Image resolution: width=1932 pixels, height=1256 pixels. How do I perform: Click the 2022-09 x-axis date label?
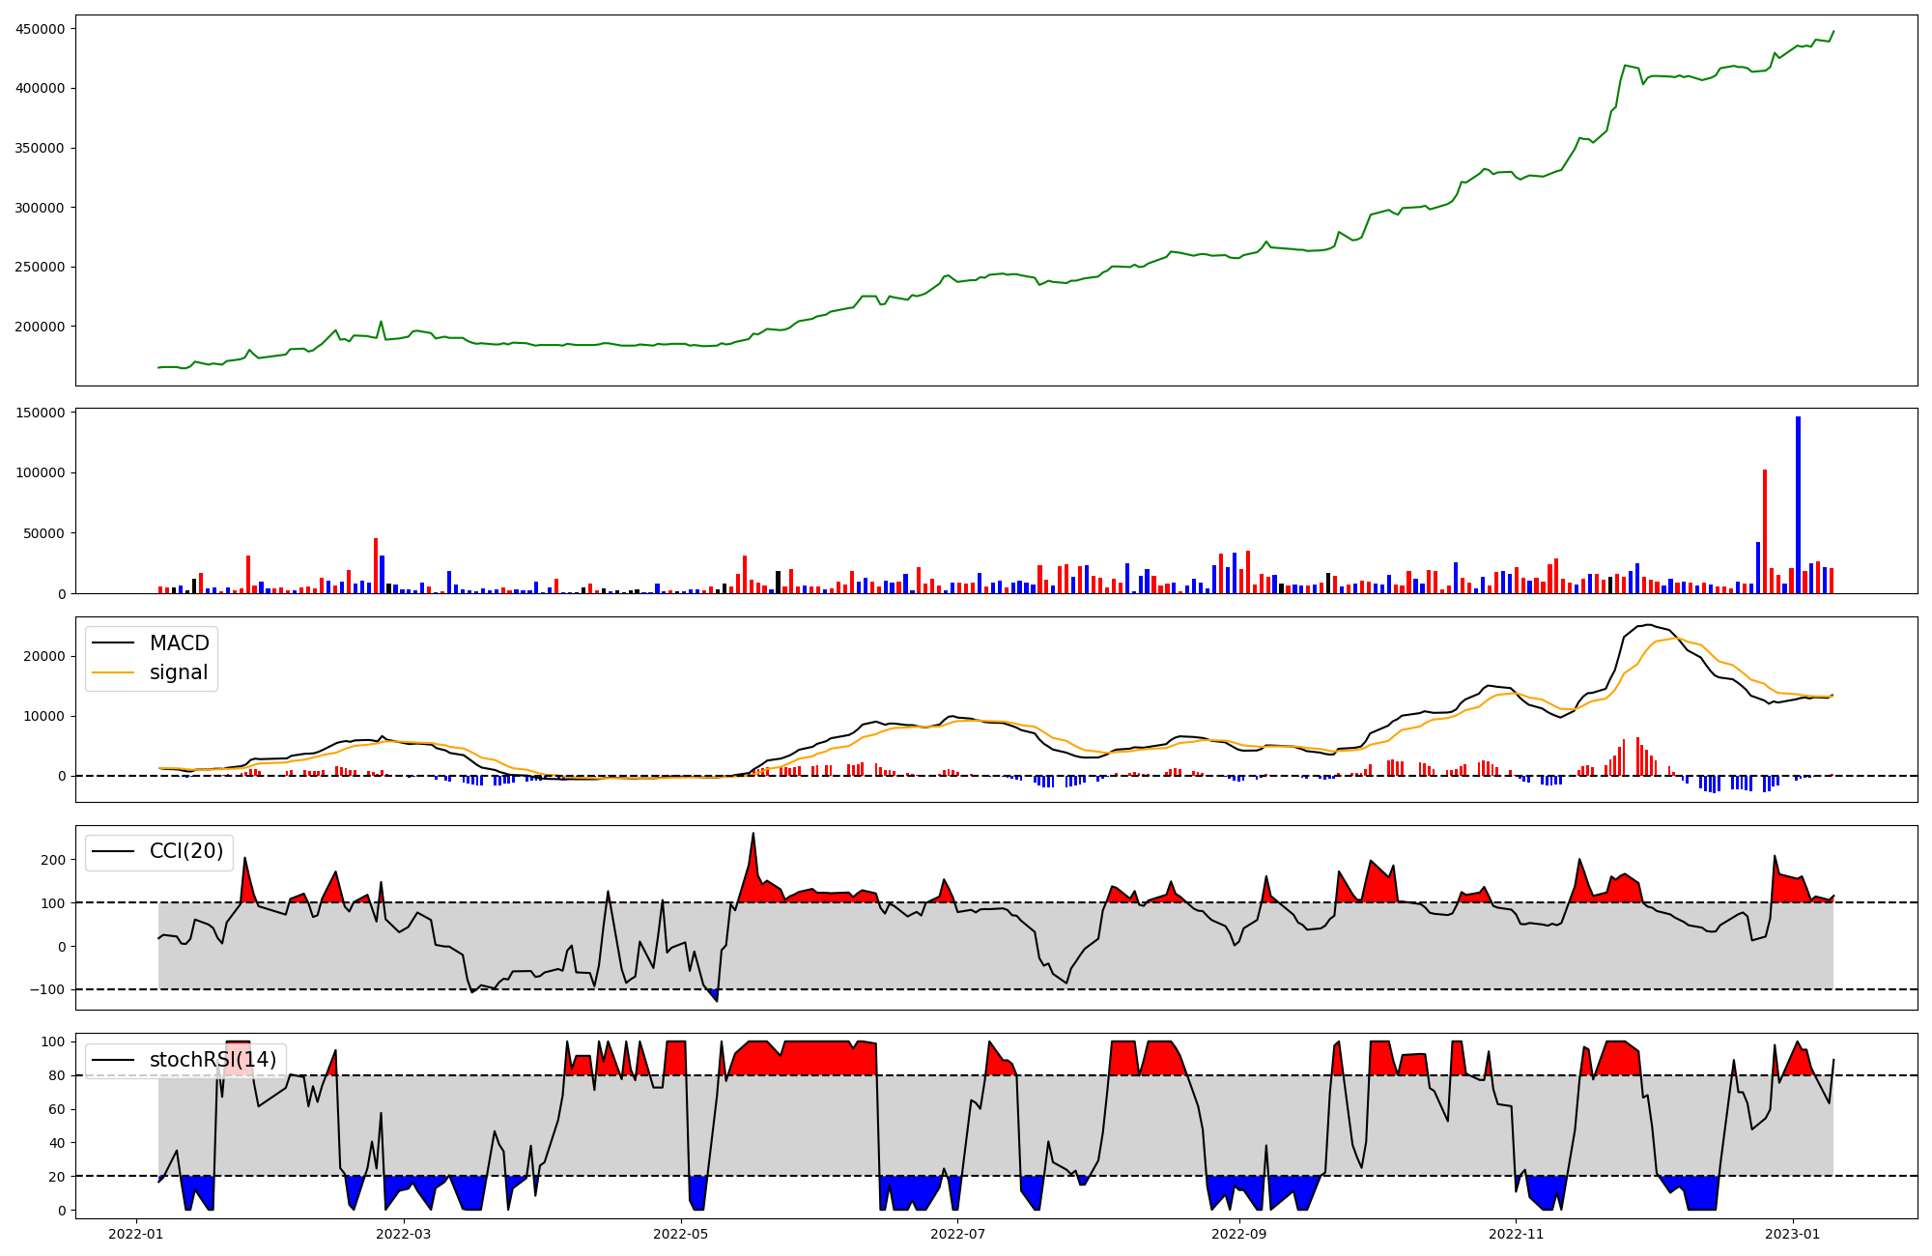tap(1238, 1234)
